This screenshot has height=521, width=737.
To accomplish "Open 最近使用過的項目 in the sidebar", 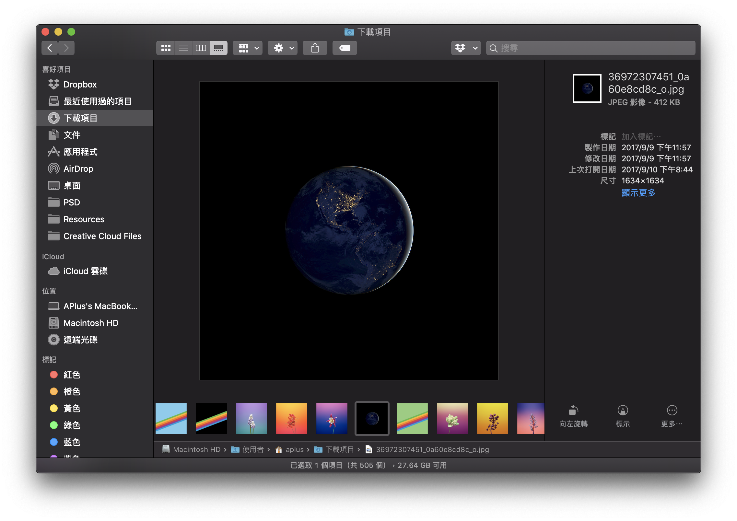I will pyautogui.click(x=95, y=101).
